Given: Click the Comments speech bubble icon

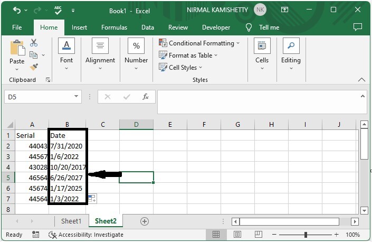Looking at the screenshot, I should [357, 27].
